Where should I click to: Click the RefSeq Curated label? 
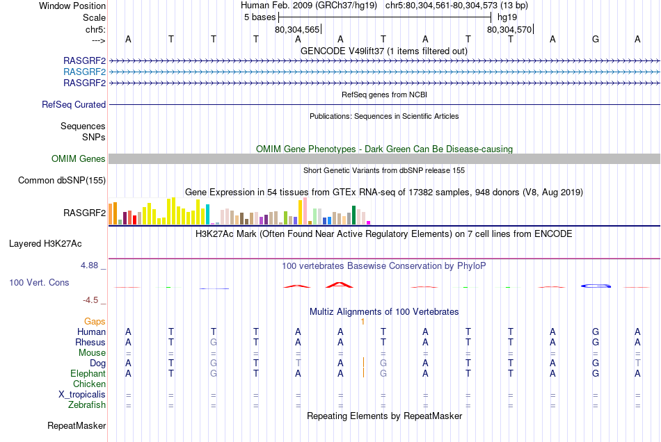[x=73, y=104]
